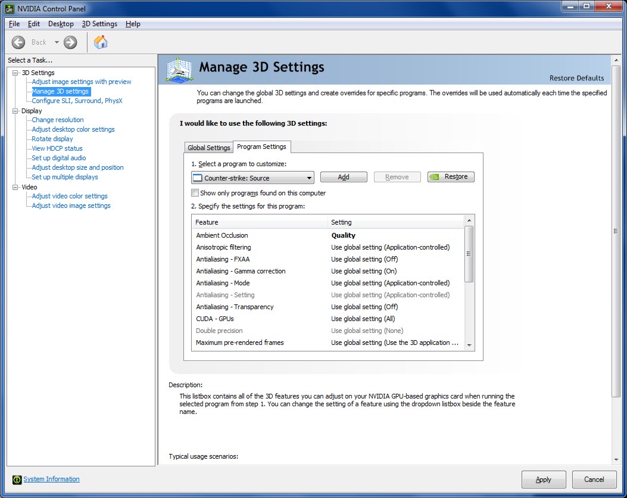Open the Desktop menu
The image size is (627, 498).
[61, 24]
